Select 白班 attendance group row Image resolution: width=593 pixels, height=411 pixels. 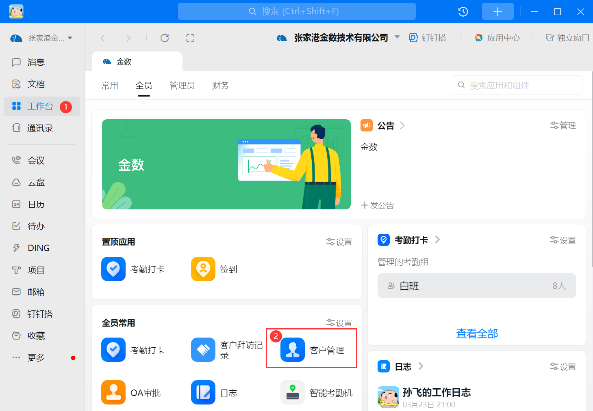476,286
